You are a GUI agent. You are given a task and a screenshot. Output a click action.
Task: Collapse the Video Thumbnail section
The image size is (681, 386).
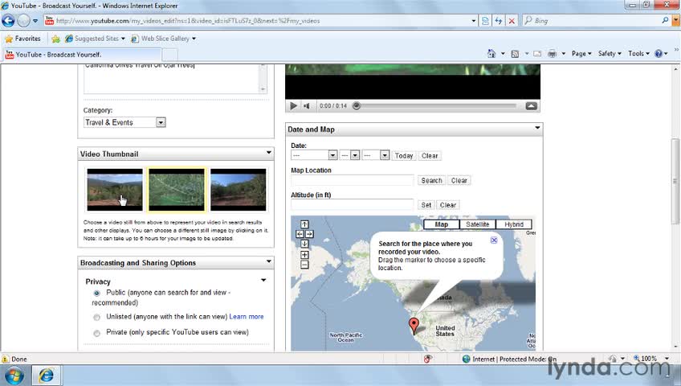(x=269, y=153)
